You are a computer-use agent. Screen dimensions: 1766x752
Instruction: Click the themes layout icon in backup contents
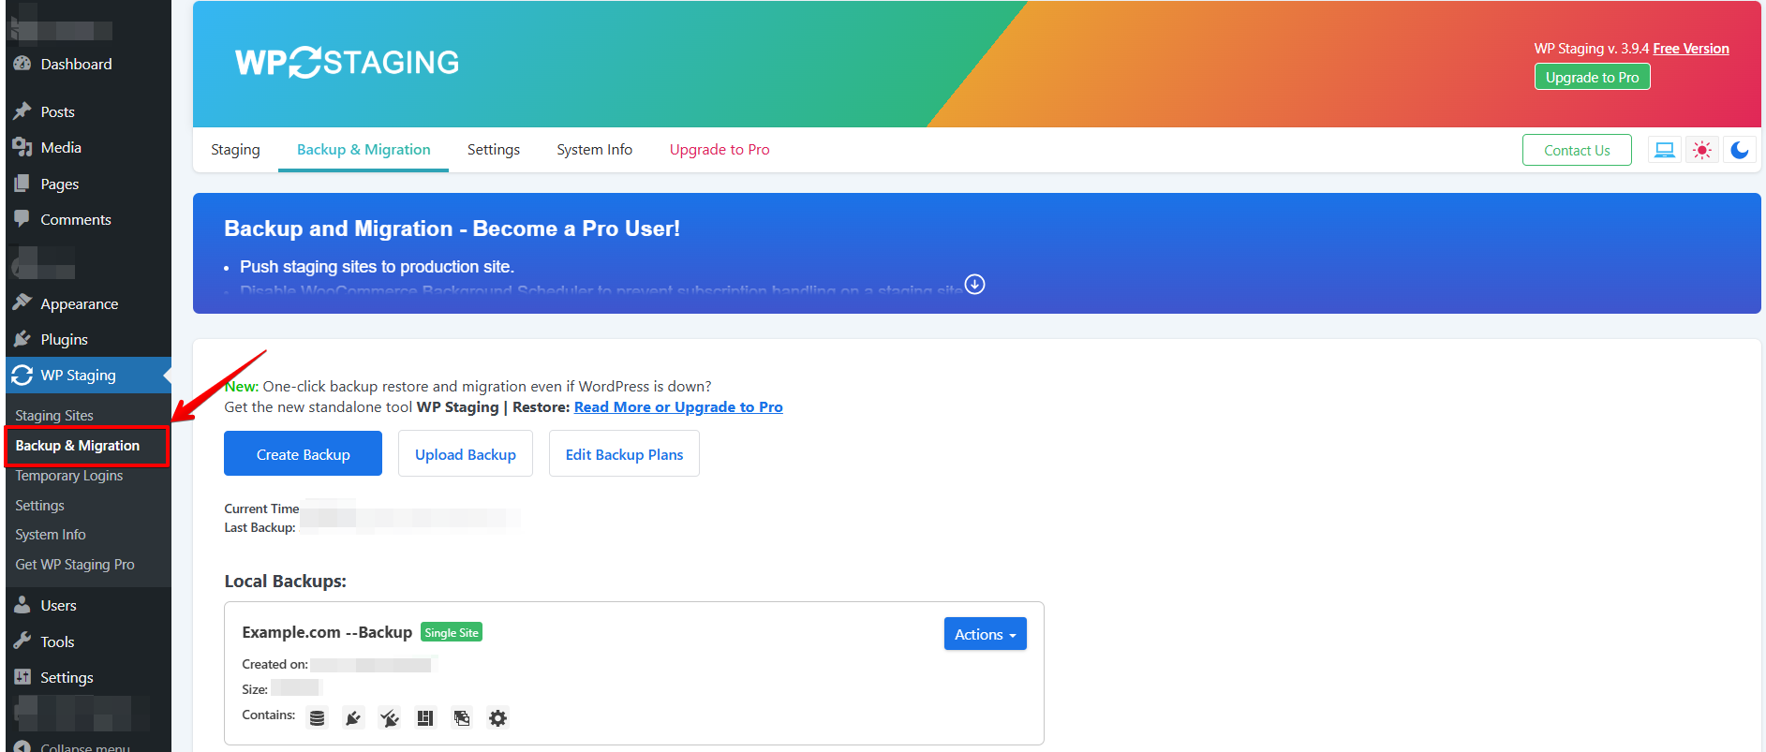(x=425, y=718)
